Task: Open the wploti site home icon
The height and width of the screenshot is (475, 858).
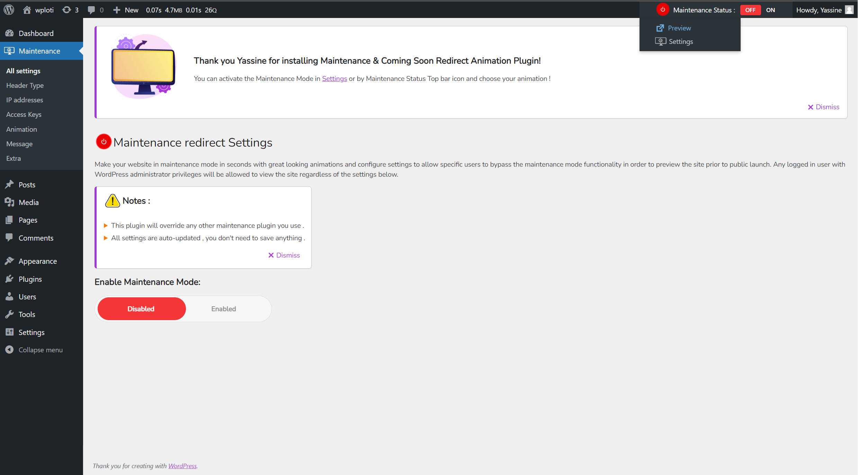Action: (x=27, y=10)
